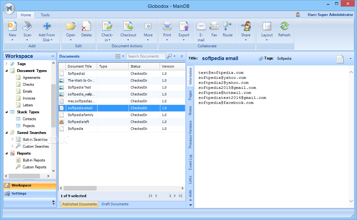Click the Super Administrator user icon
The height and width of the screenshot is (220, 357).
(298, 15)
